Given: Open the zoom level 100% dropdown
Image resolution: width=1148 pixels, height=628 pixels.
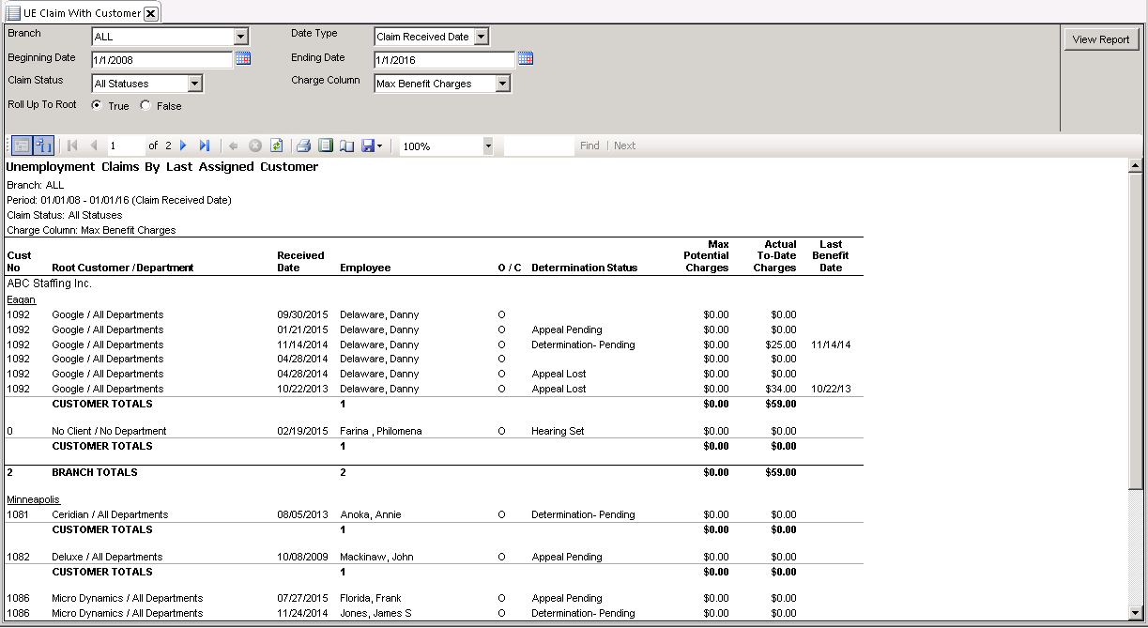Looking at the screenshot, I should tap(488, 146).
